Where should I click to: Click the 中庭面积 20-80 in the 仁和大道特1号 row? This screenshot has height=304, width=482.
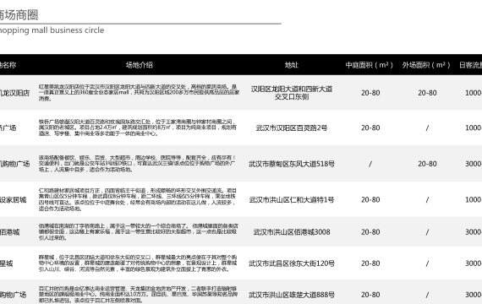coord(370,199)
